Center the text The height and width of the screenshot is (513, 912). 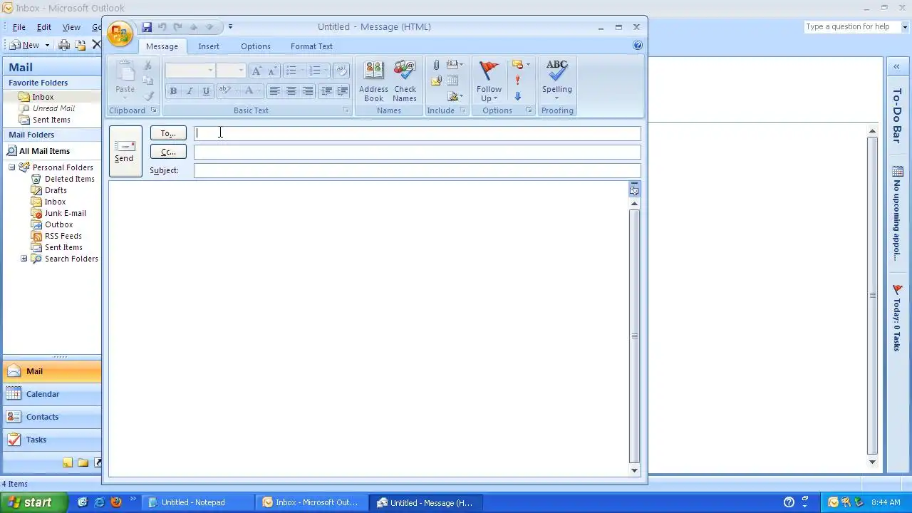tap(291, 90)
